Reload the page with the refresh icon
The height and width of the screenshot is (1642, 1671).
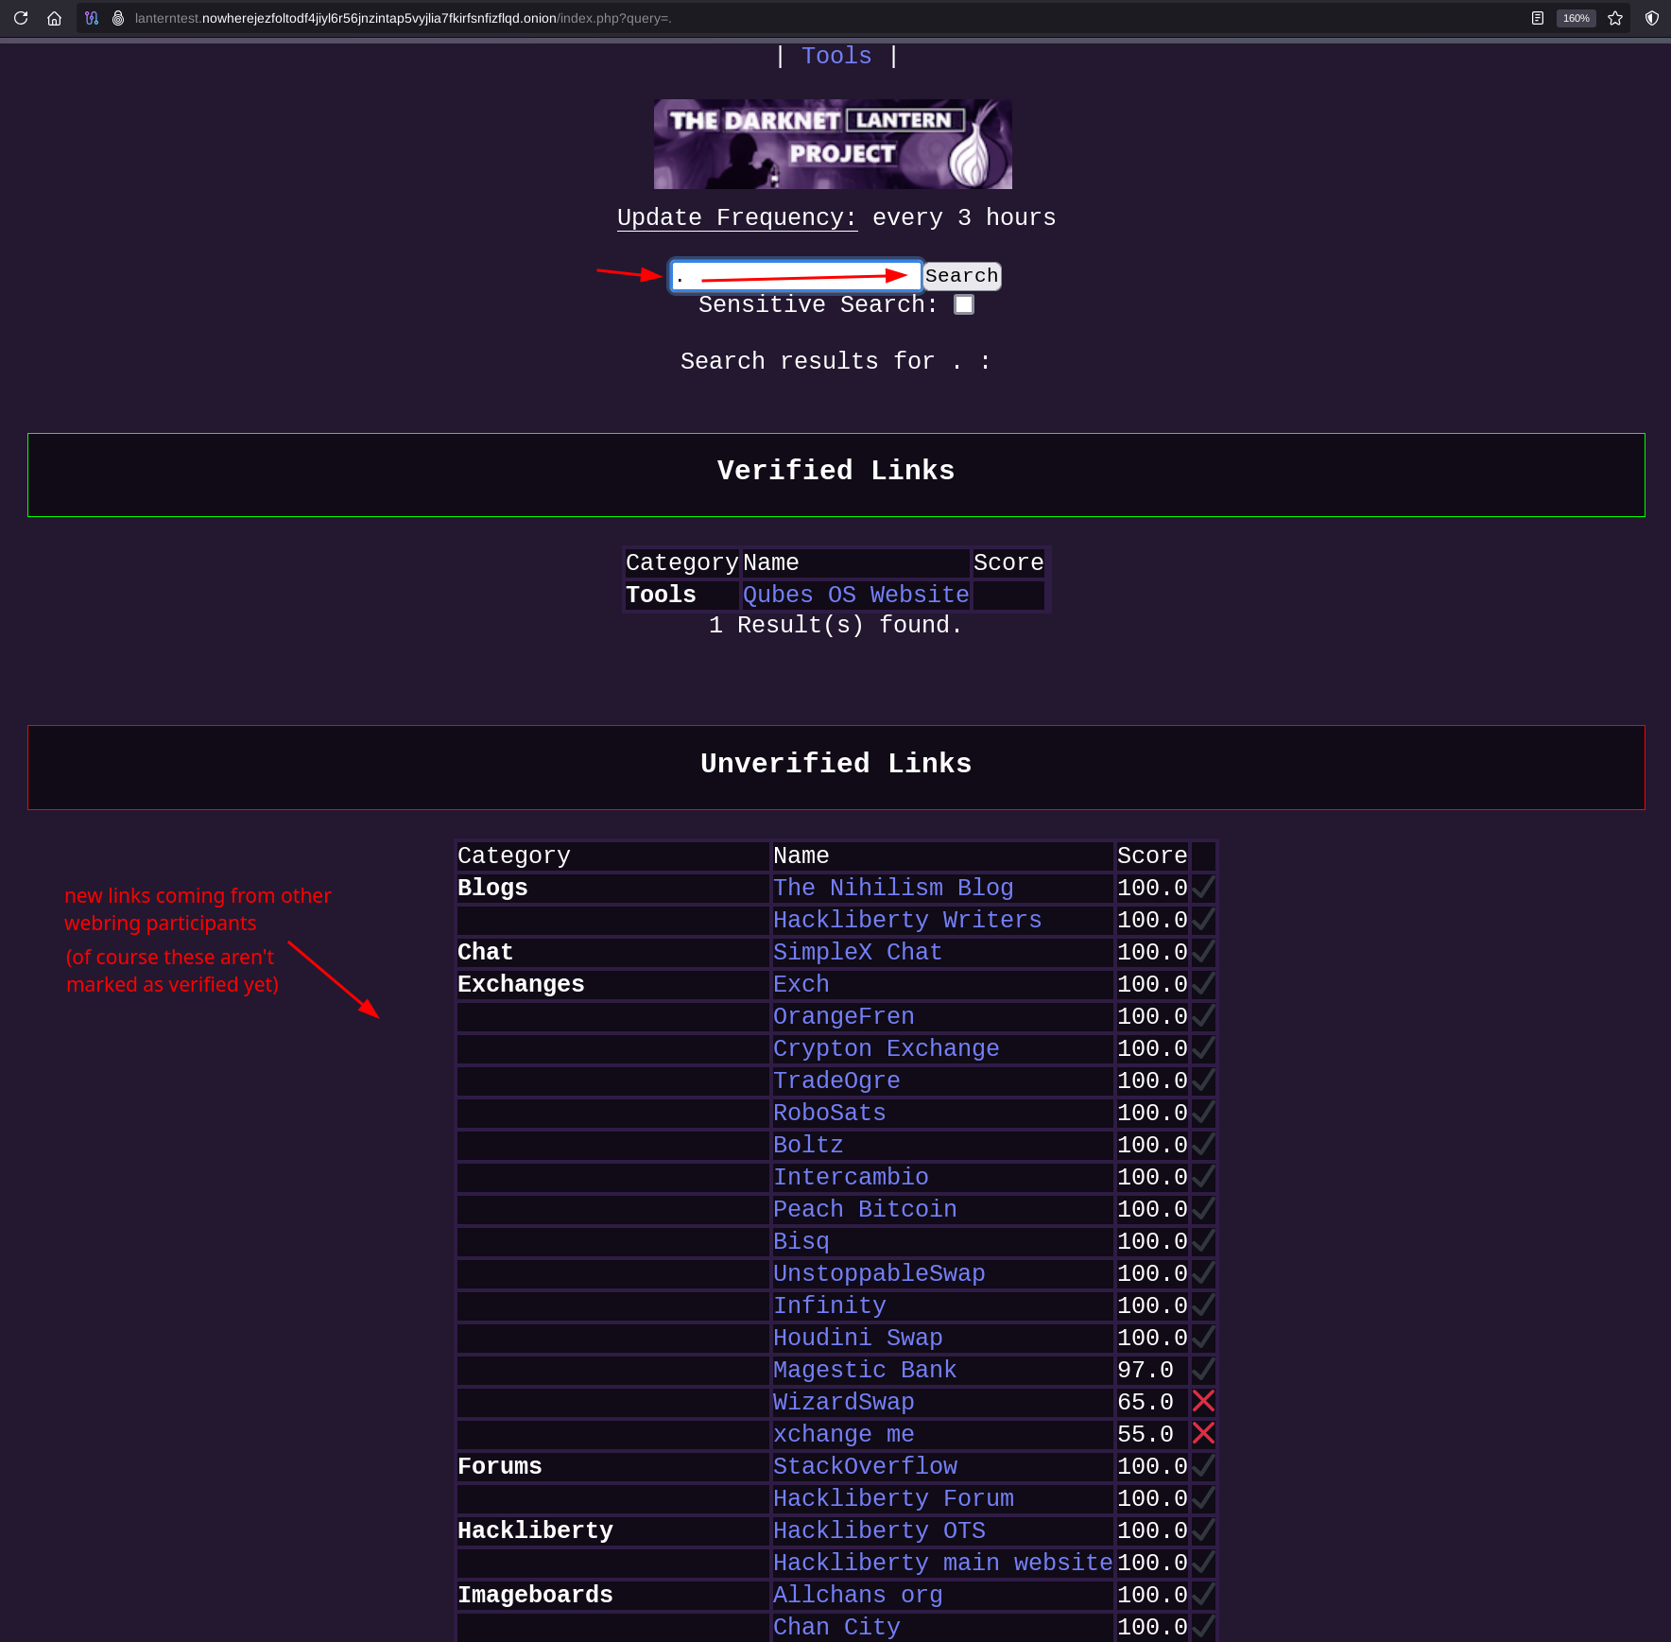point(21,18)
